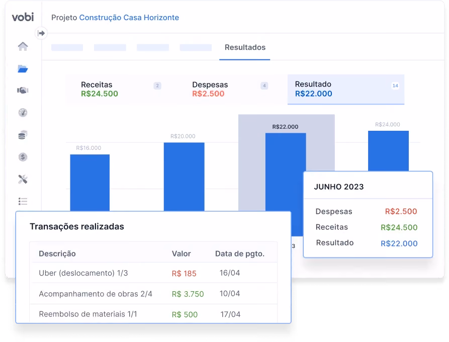The image size is (449, 342).
Task: Open the Construção Casa Horizonte project link
Action: 129,18
